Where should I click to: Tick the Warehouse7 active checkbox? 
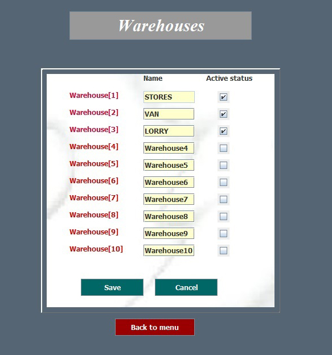click(x=223, y=200)
